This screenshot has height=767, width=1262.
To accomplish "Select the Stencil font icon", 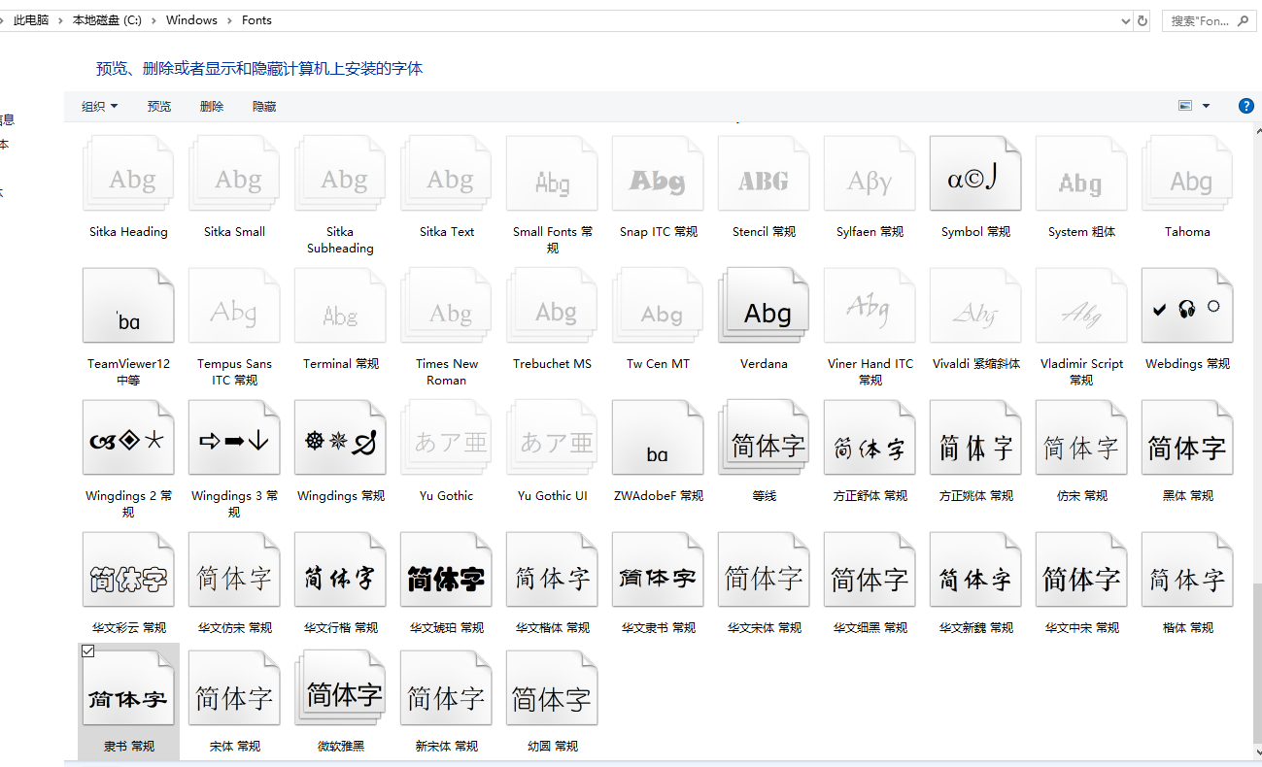I will [x=764, y=173].
